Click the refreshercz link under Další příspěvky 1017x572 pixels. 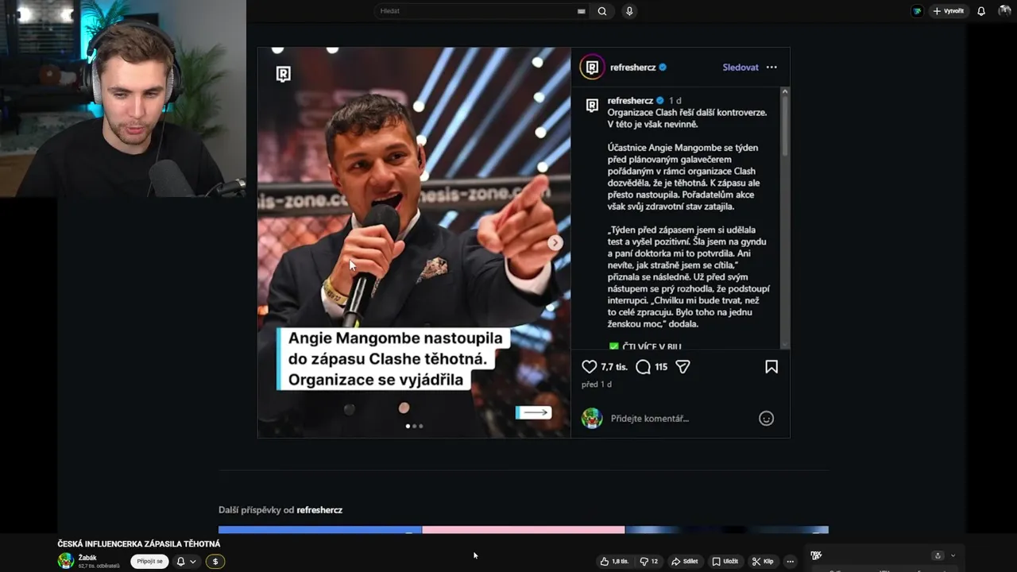tap(319, 510)
